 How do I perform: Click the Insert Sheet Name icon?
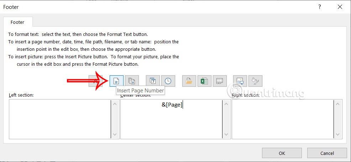pos(219,81)
